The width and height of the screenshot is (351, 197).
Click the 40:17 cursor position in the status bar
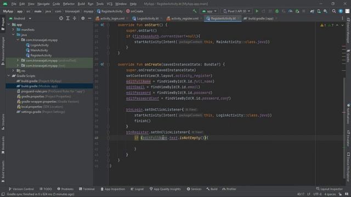click(301, 194)
